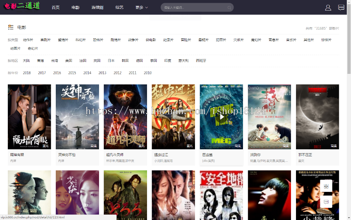351x220 pixels.
Task: Open the 电影 nav tab
Action: click(x=75, y=8)
